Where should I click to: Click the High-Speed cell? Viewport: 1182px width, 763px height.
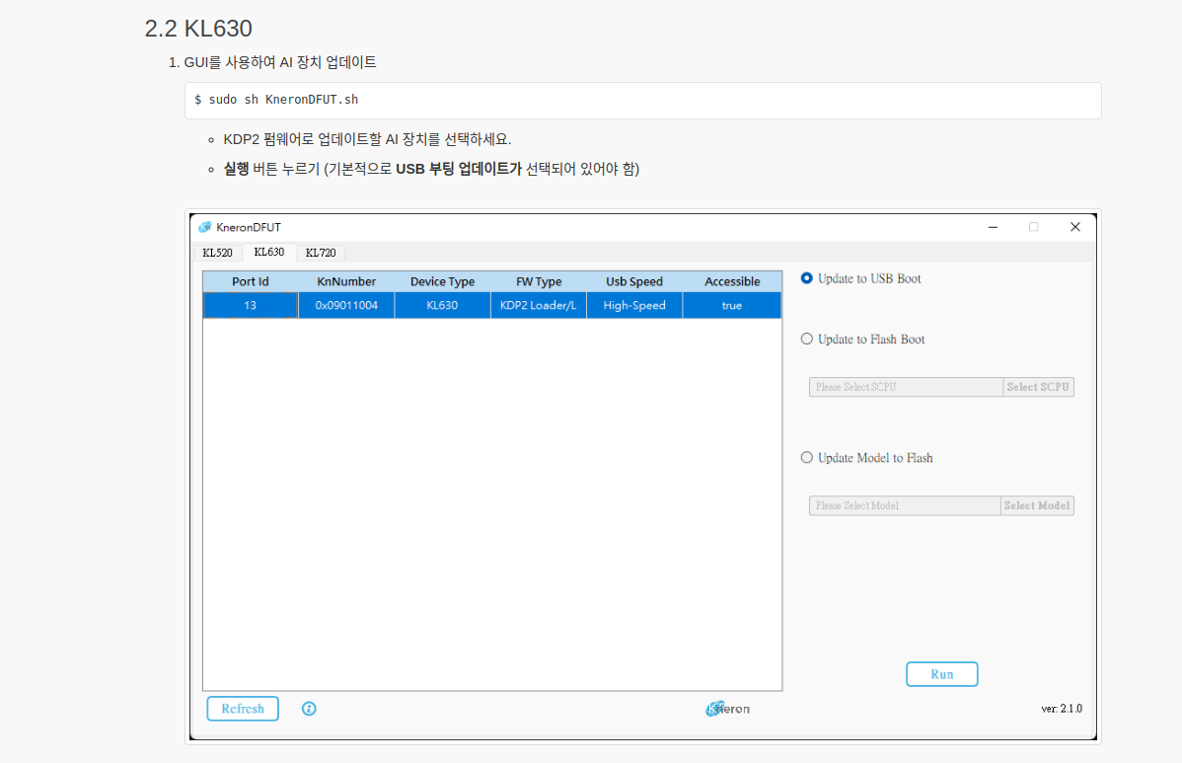coord(634,305)
